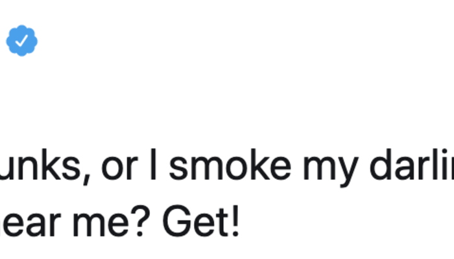Viewport: 454px width, 259px height.
Task: Click the exclamation mark after "Get"
Action: [234, 220]
